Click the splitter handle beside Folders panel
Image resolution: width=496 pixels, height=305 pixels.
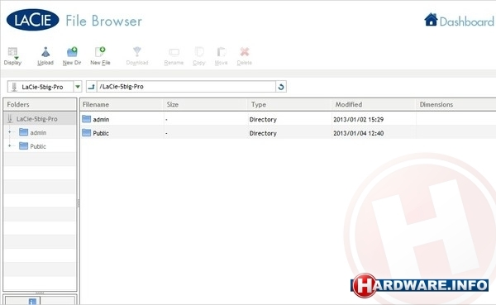pos(79,203)
